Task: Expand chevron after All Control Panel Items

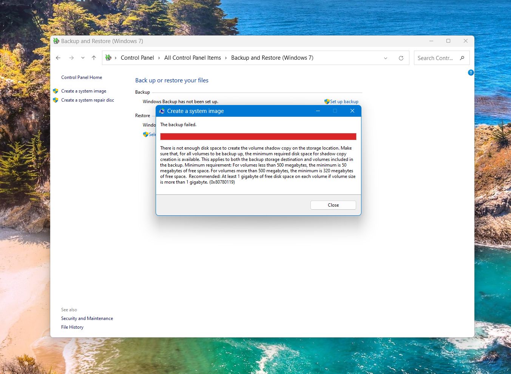Action: 226,58
